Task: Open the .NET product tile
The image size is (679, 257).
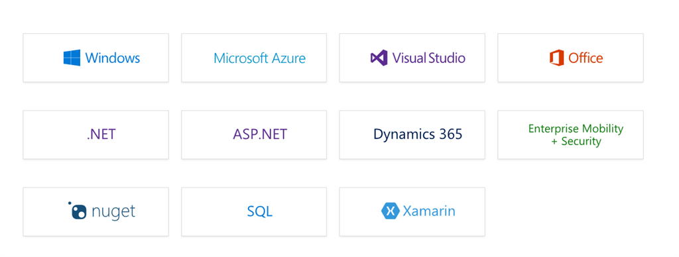Action: [x=95, y=134]
